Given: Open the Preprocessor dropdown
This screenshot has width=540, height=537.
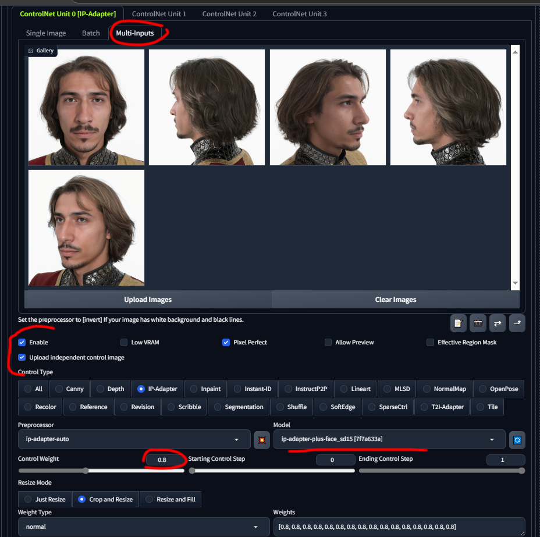Looking at the screenshot, I should (134, 439).
